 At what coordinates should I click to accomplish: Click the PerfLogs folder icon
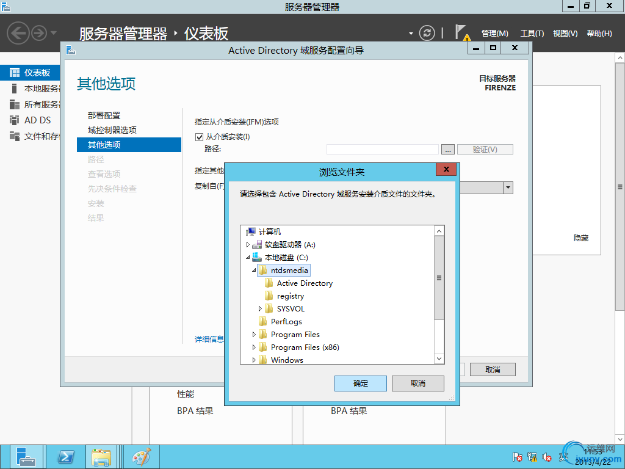262,321
